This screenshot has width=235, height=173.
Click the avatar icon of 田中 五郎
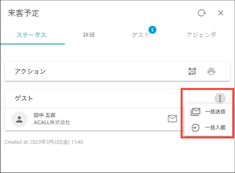19,120
